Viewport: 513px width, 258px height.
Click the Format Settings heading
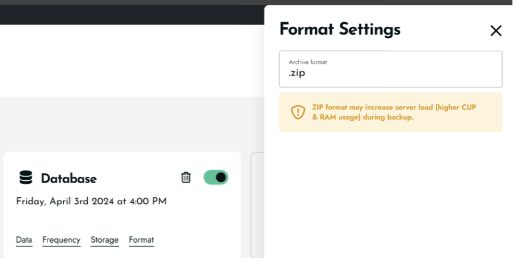pyautogui.click(x=340, y=30)
